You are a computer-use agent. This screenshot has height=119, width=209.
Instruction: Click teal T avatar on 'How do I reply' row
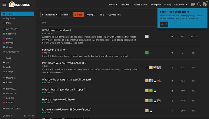pyautogui.click(x=151, y=101)
